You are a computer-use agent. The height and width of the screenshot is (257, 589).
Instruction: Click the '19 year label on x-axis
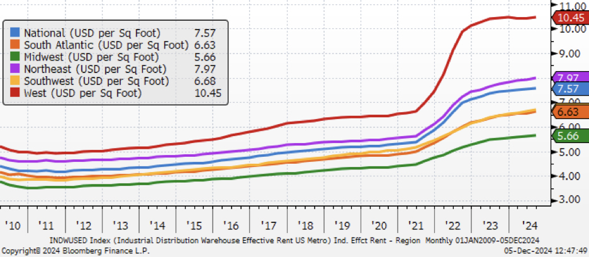(x=342, y=226)
